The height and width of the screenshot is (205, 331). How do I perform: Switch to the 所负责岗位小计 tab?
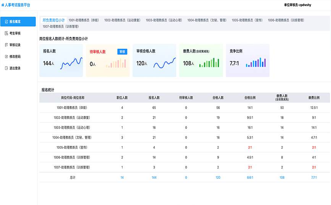click(53, 20)
